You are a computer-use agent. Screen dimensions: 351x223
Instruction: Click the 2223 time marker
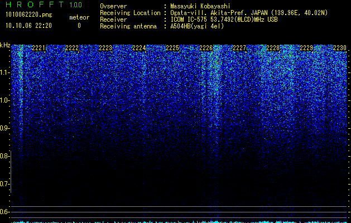point(105,48)
